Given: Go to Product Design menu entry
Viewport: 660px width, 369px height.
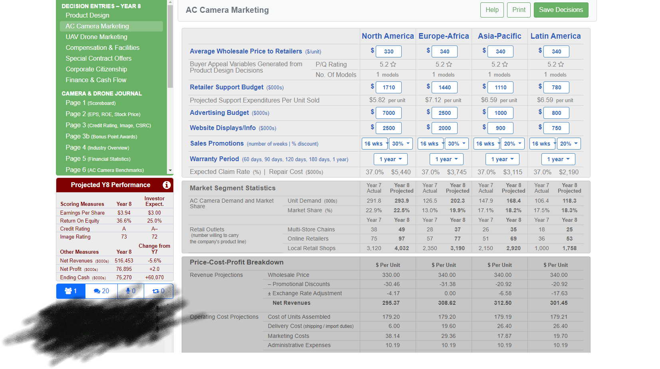Looking at the screenshot, I should [87, 15].
